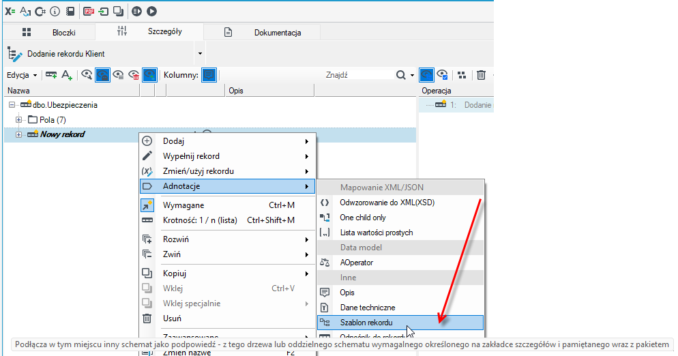678x356 pixels.
Task: Click the green import arrow icon
Action: [104, 12]
